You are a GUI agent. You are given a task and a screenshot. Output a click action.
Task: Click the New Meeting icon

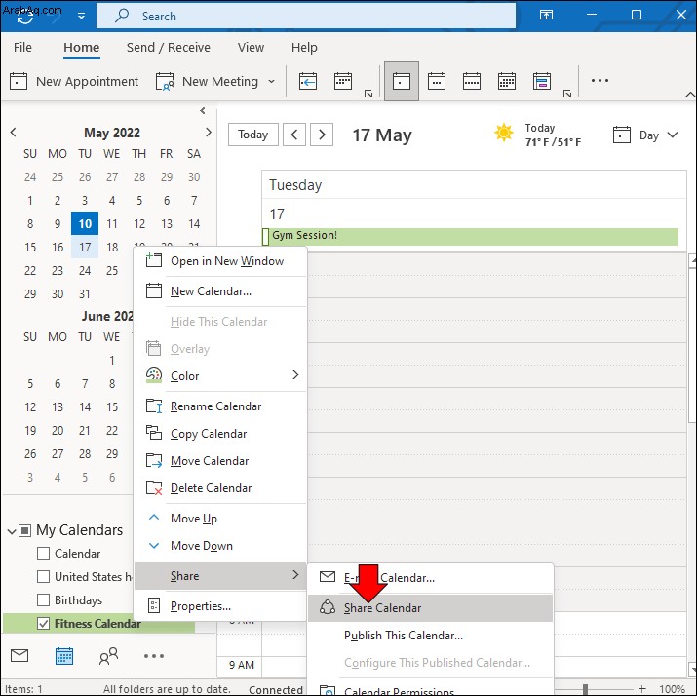[x=165, y=81]
